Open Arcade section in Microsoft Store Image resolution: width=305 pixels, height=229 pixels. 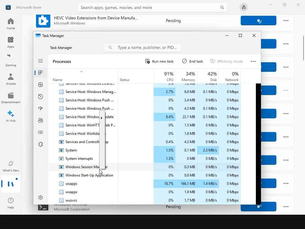point(10,79)
